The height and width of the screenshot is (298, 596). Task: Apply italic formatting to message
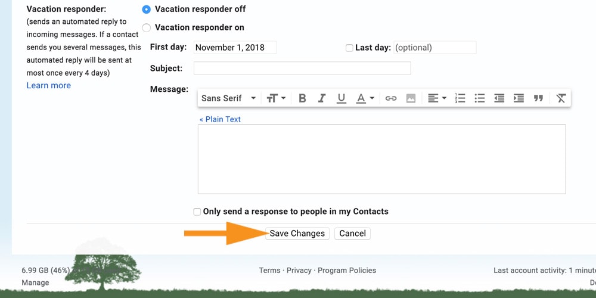pos(322,98)
